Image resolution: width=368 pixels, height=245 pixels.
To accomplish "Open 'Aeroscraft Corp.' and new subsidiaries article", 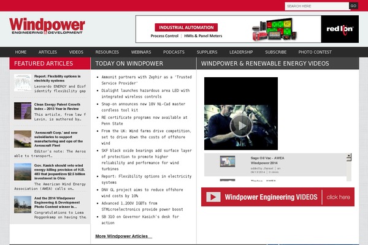I will pos(58,139).
